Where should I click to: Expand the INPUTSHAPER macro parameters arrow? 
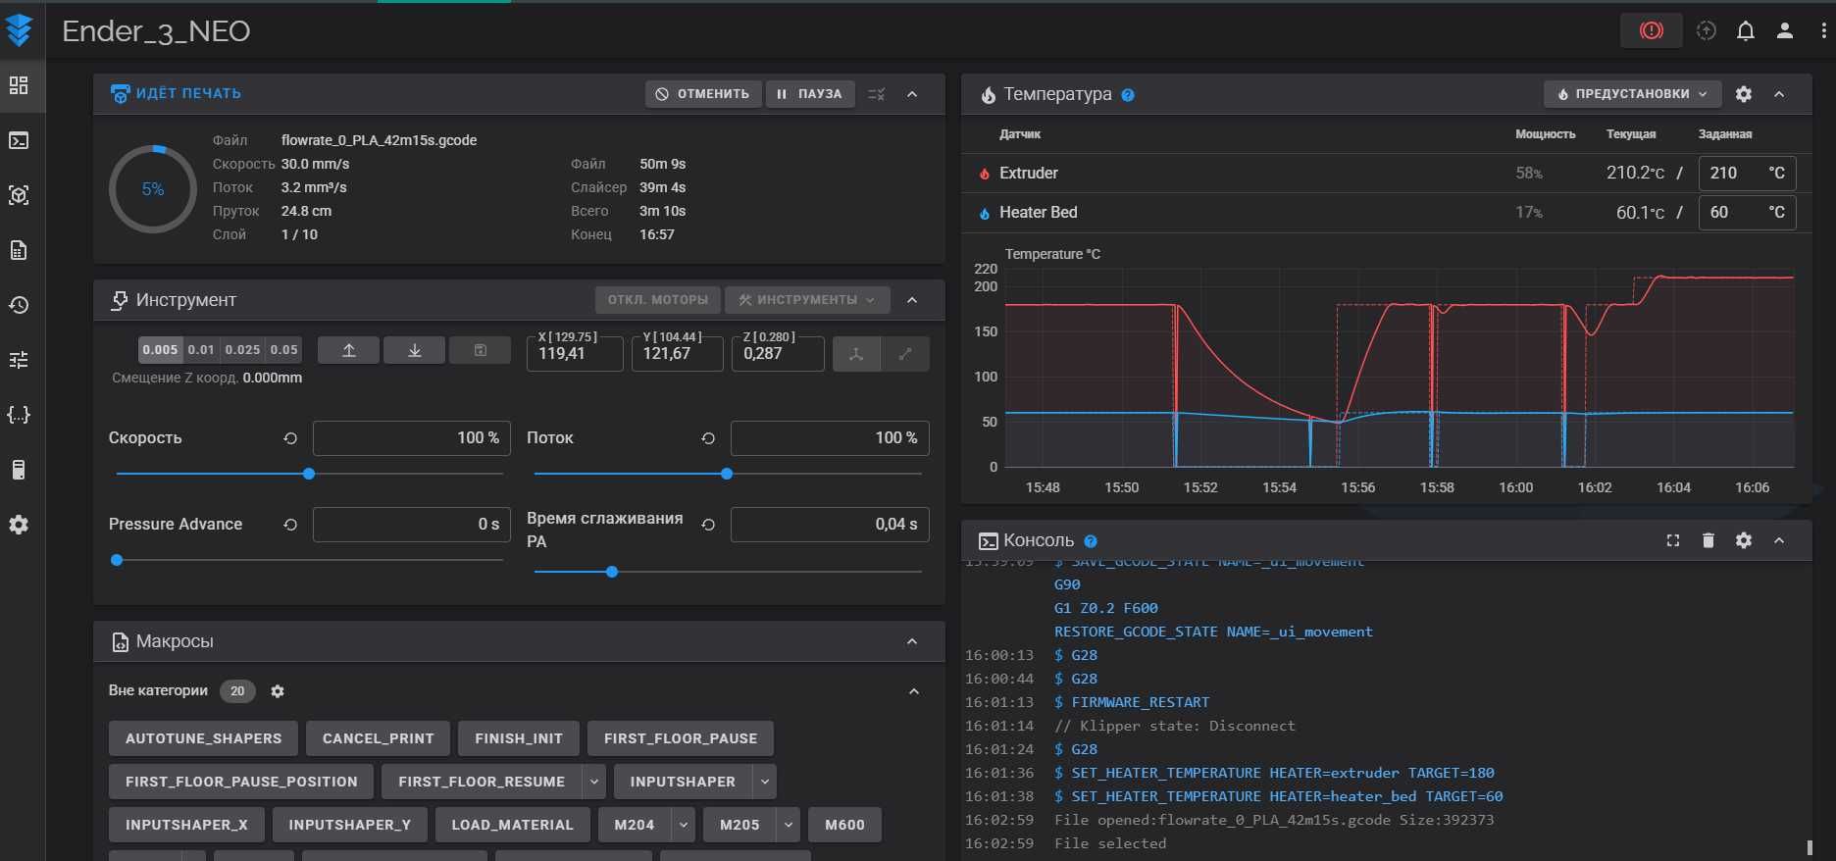tap(765, 782)
